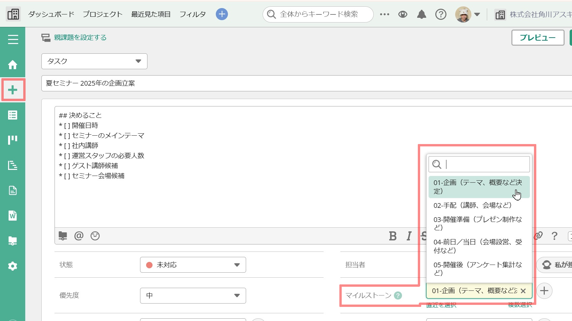Click the add milestone plus button
This screenshot has width=572, height=321.
(x=544, y=291)
